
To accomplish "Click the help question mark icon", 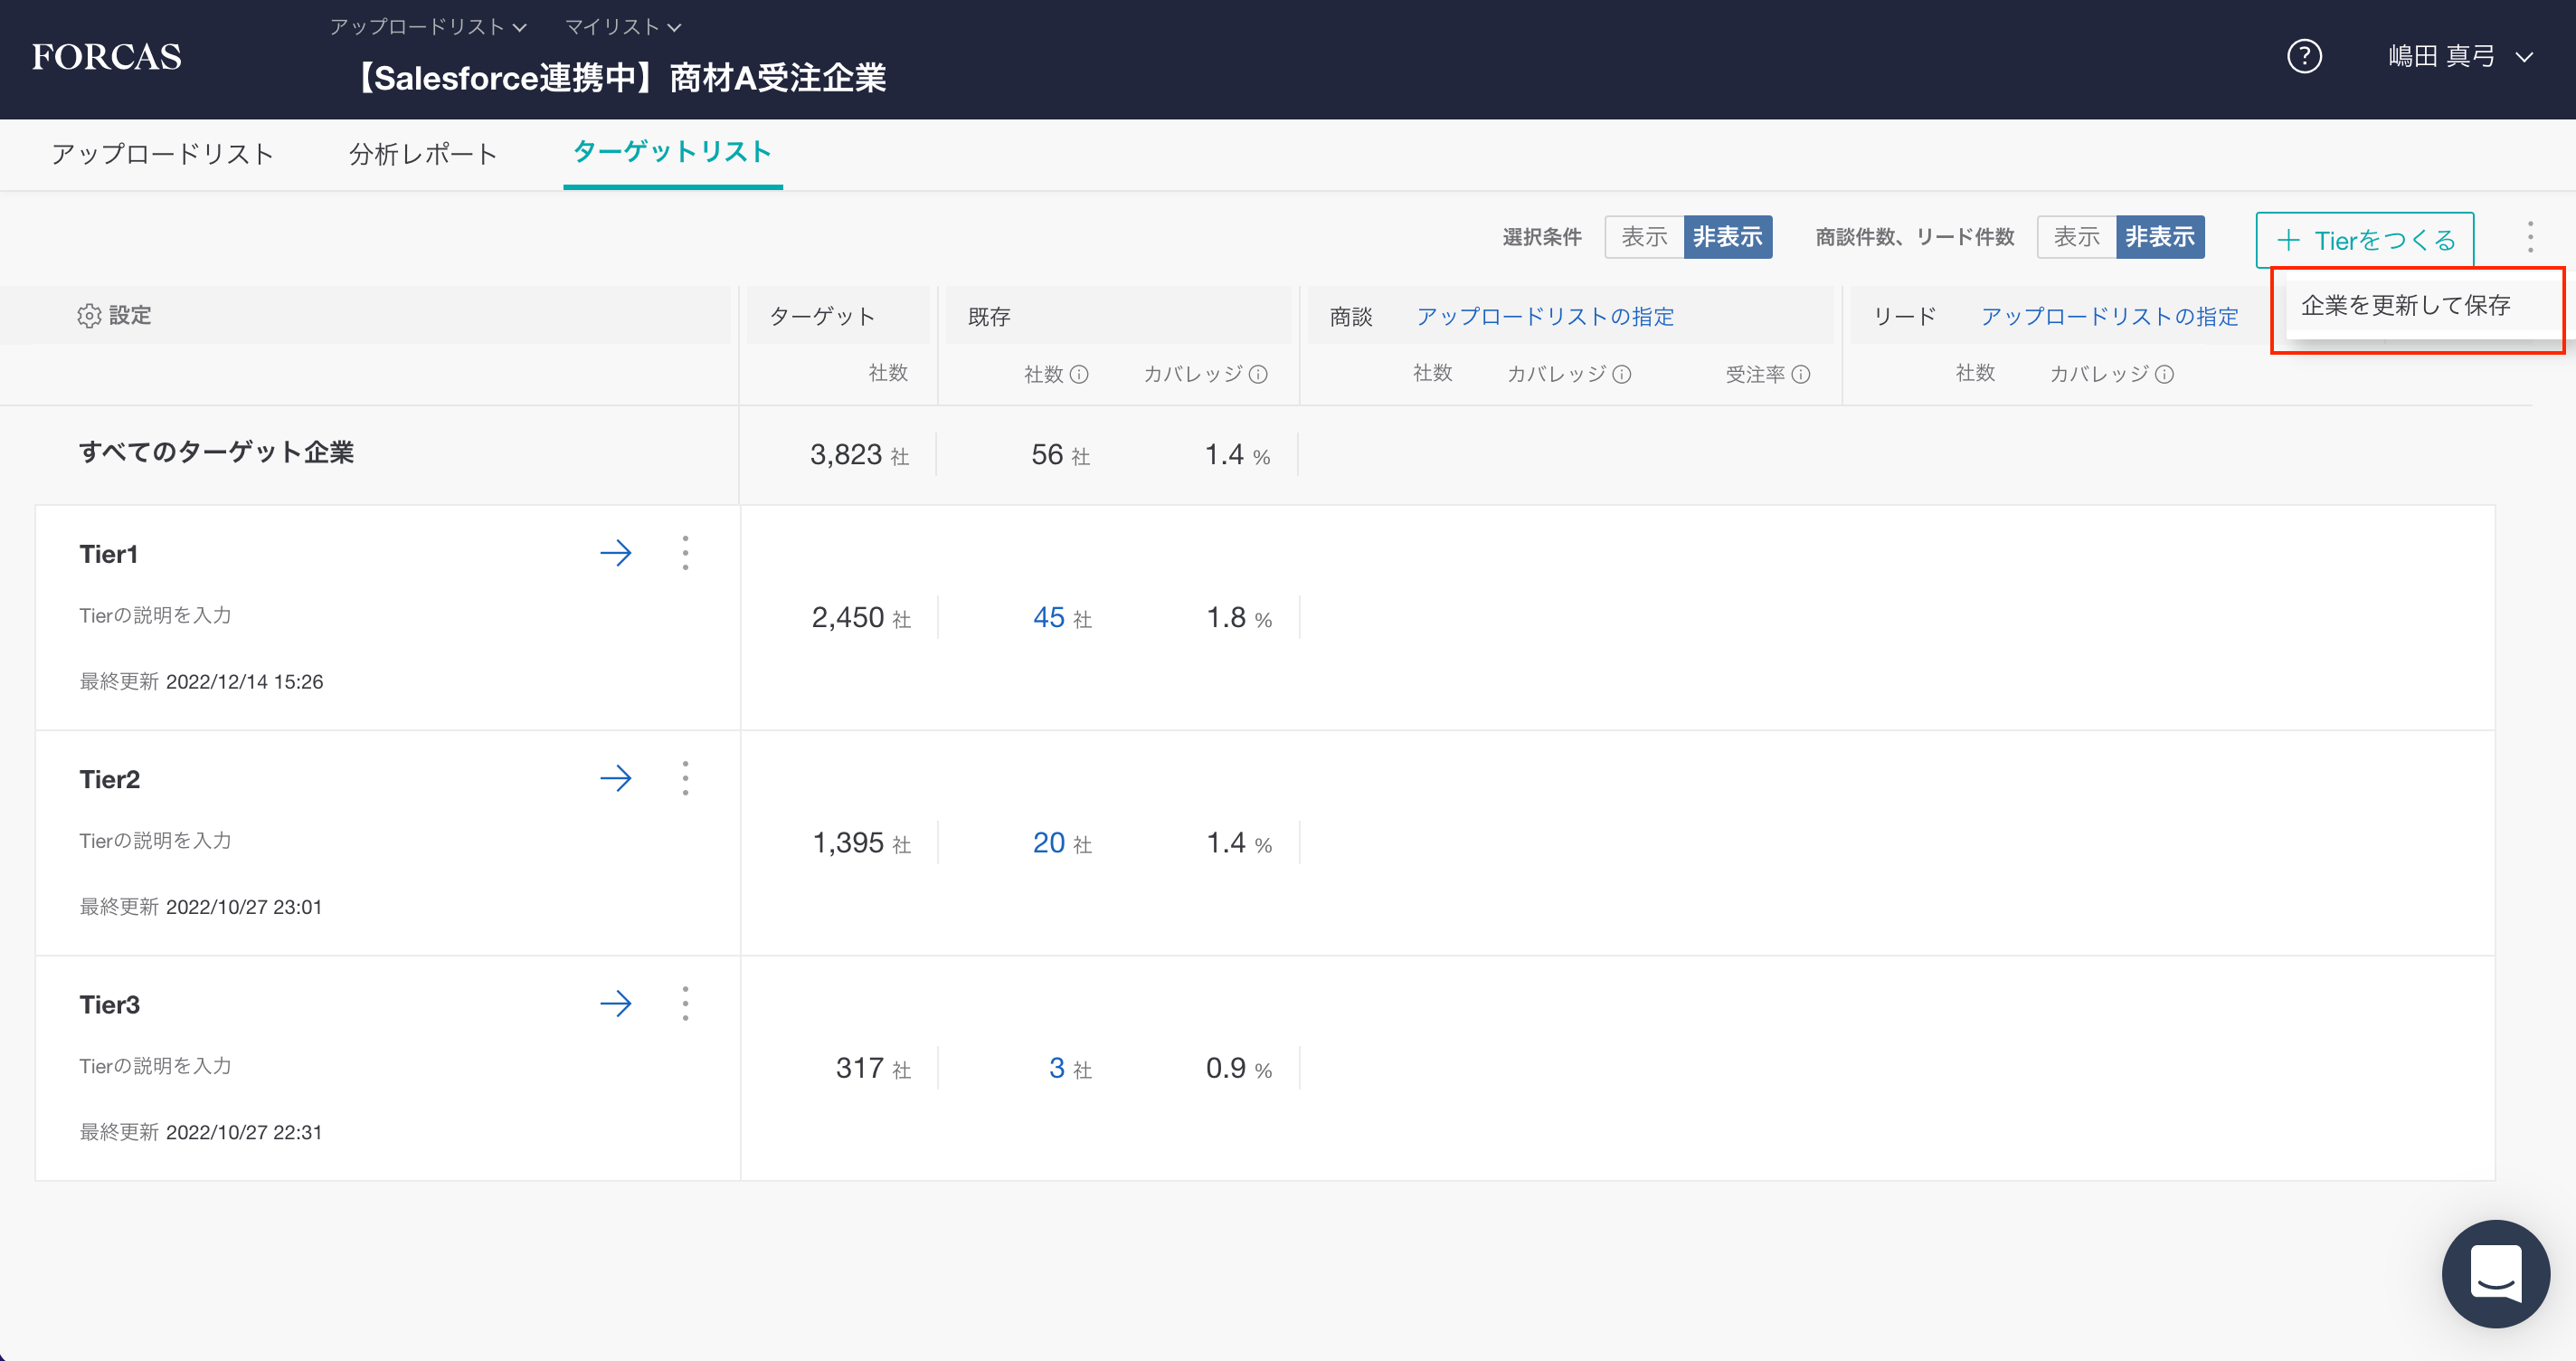I will coord(2304,57).
